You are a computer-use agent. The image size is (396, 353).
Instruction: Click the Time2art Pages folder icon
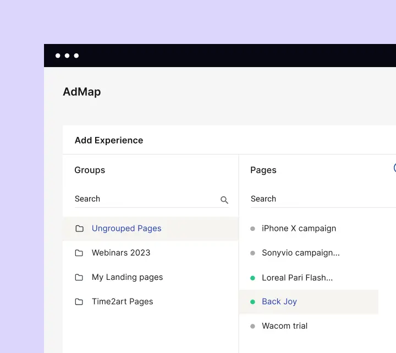click(79, 302)
